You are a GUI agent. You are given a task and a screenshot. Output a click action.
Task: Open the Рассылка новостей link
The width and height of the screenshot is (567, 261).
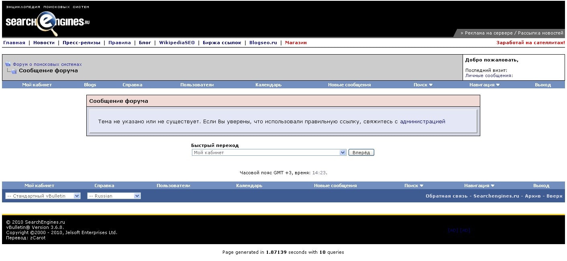pos(540,33)
